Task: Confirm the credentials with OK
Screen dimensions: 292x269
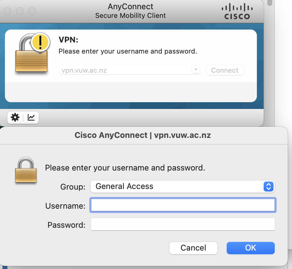Action: coord(250,248)
